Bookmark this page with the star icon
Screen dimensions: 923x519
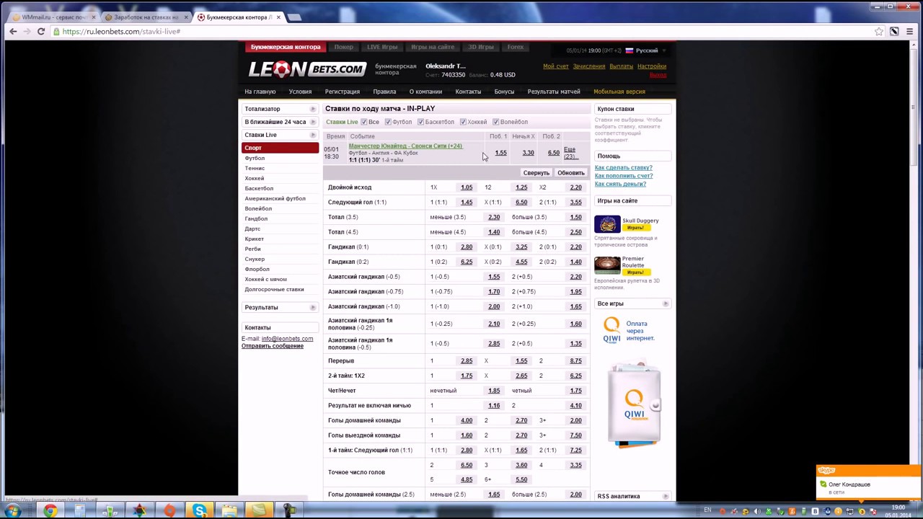tap(879, 31)
